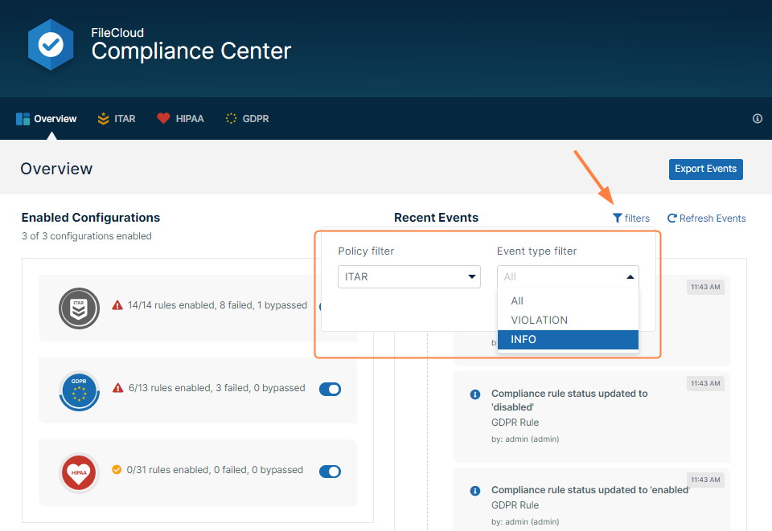
Task: Click the Refresh Events circular arrow icon
Action: point(672,218)
